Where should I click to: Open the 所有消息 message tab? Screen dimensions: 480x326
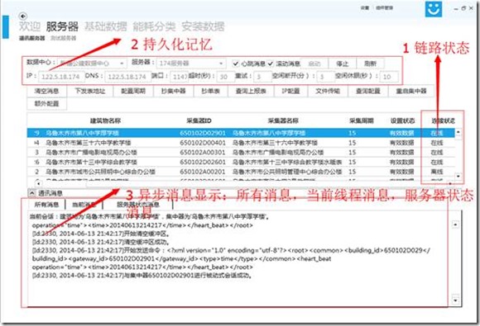[46, 205]
